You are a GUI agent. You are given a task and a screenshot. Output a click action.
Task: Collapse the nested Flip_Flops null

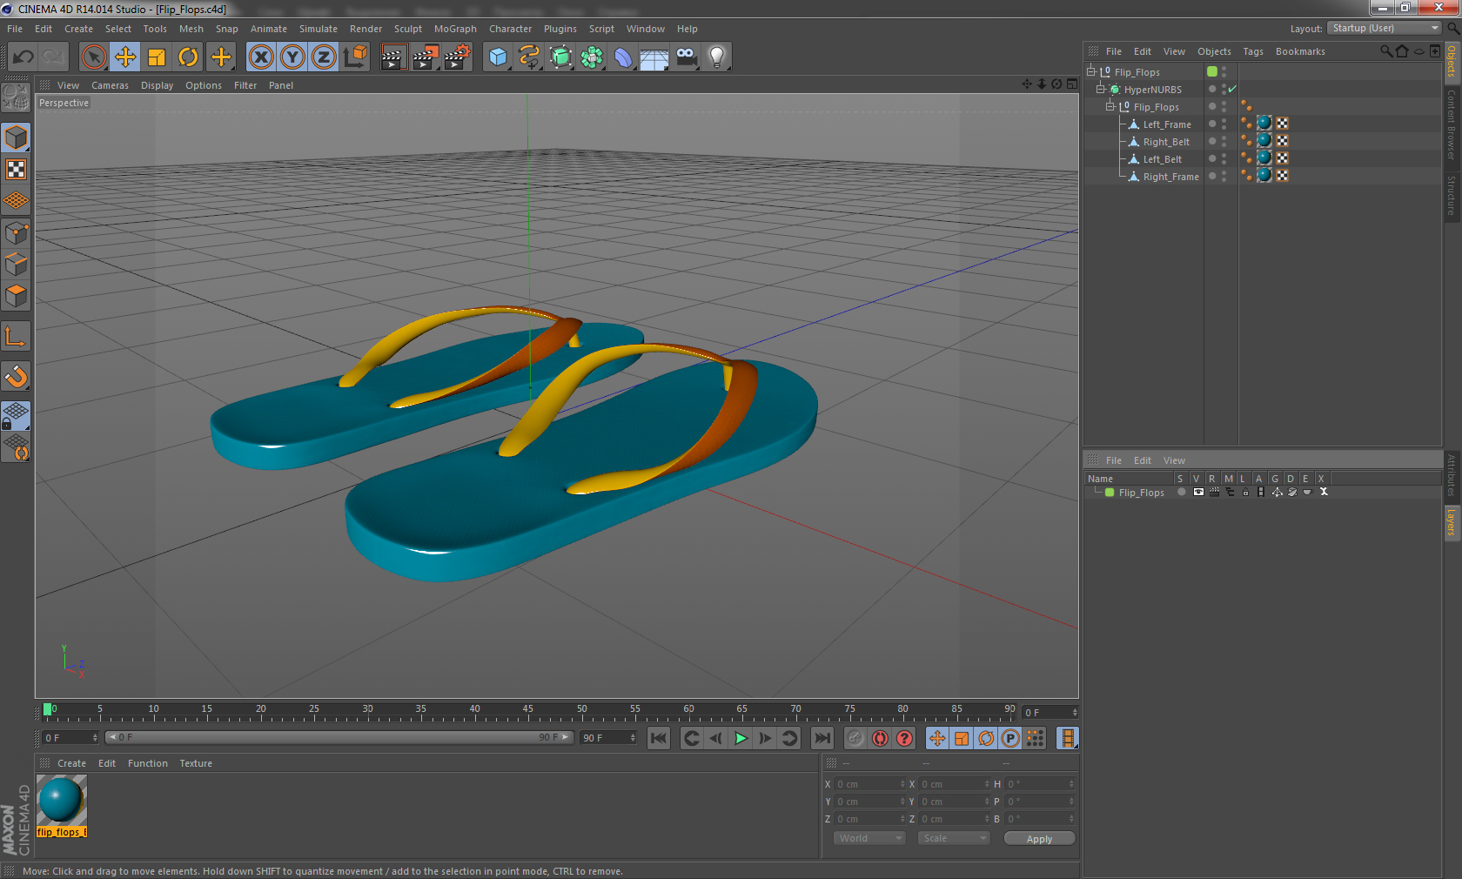(x=1110, y=106)
